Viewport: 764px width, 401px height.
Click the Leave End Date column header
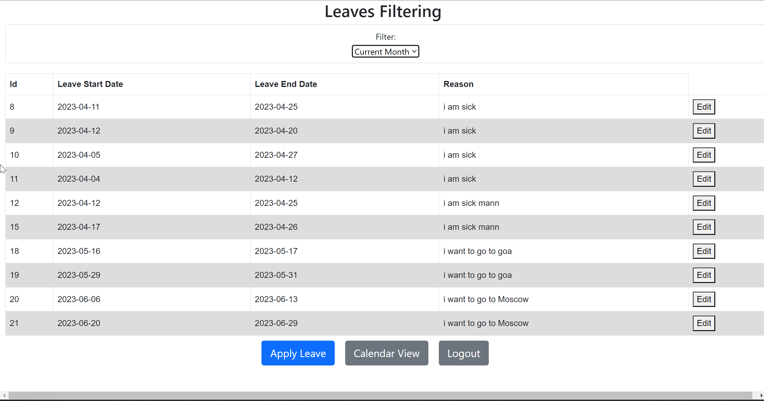click(286, 84)
